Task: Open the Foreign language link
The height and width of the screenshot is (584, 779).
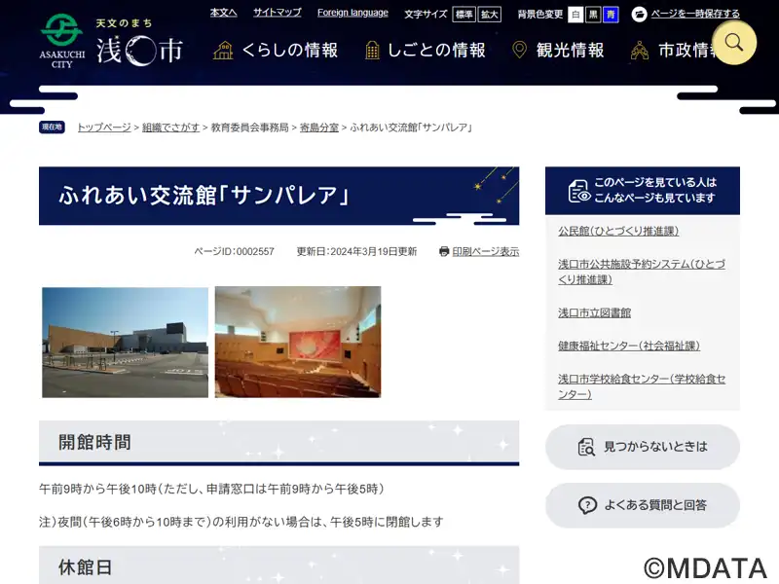Action: click(352, 13)
